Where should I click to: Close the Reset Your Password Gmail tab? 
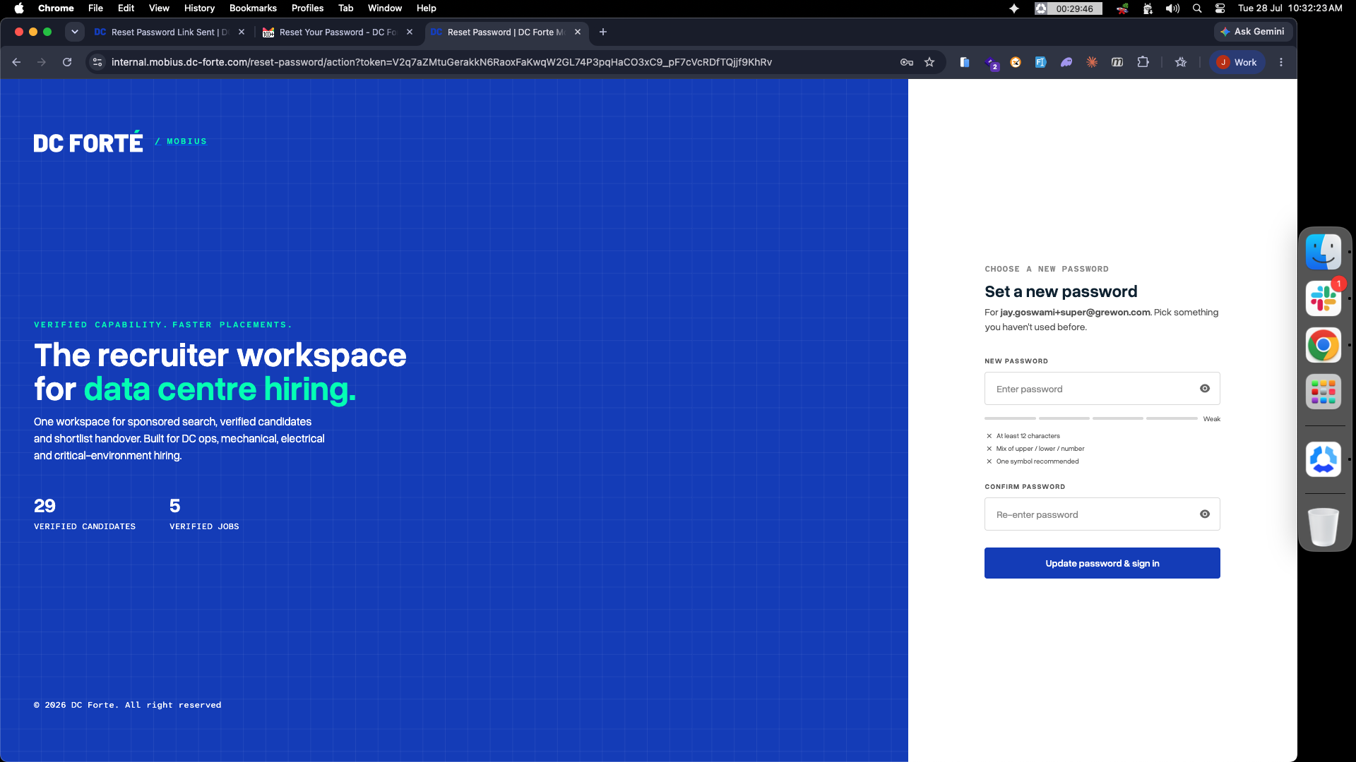410,32
